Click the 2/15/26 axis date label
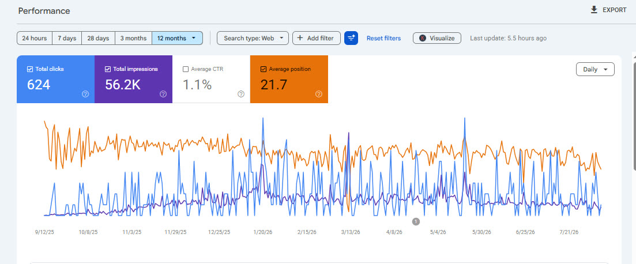636x264 pixels. [x=307, y=232]
